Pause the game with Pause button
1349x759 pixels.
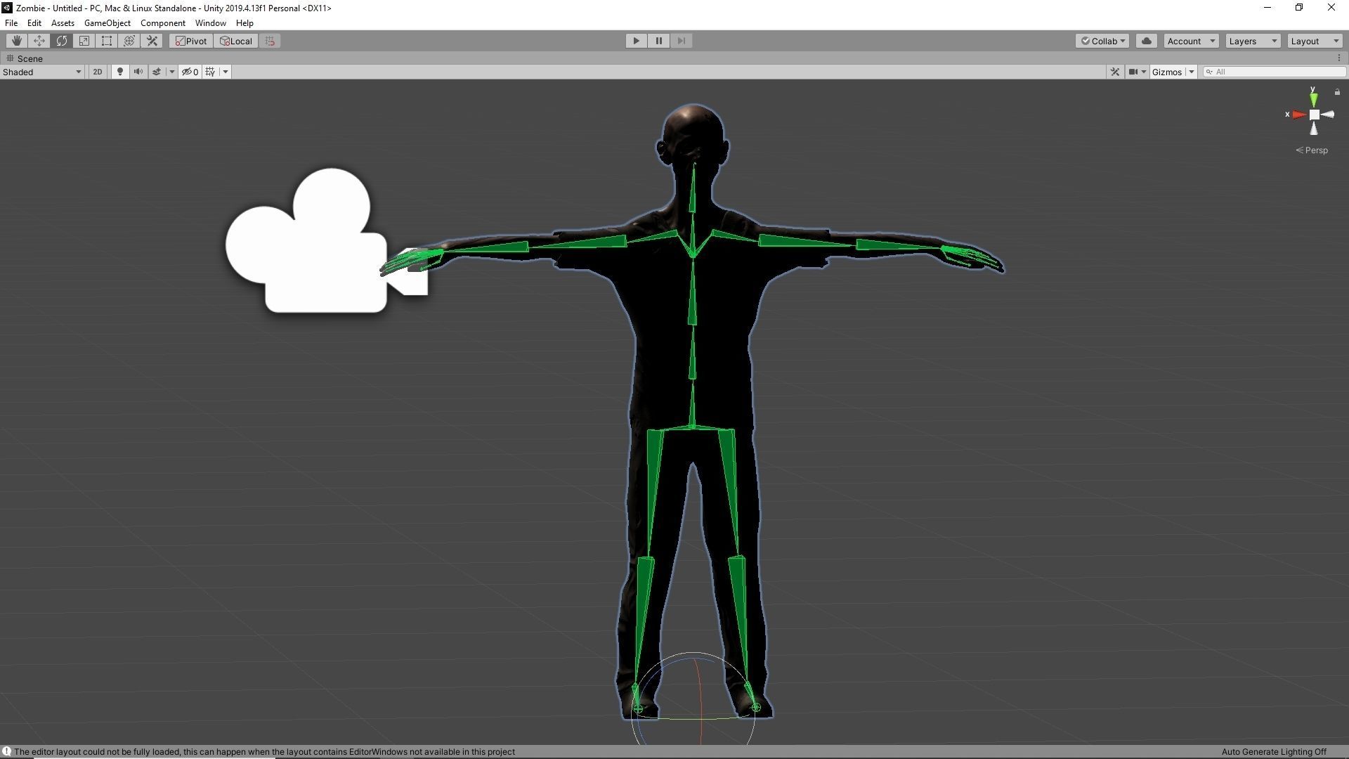click(658, 41)
